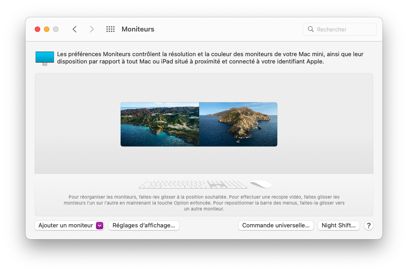408x273 pixels.
Task: Close the Moniteurs window
Action: (x=37, y=29)
